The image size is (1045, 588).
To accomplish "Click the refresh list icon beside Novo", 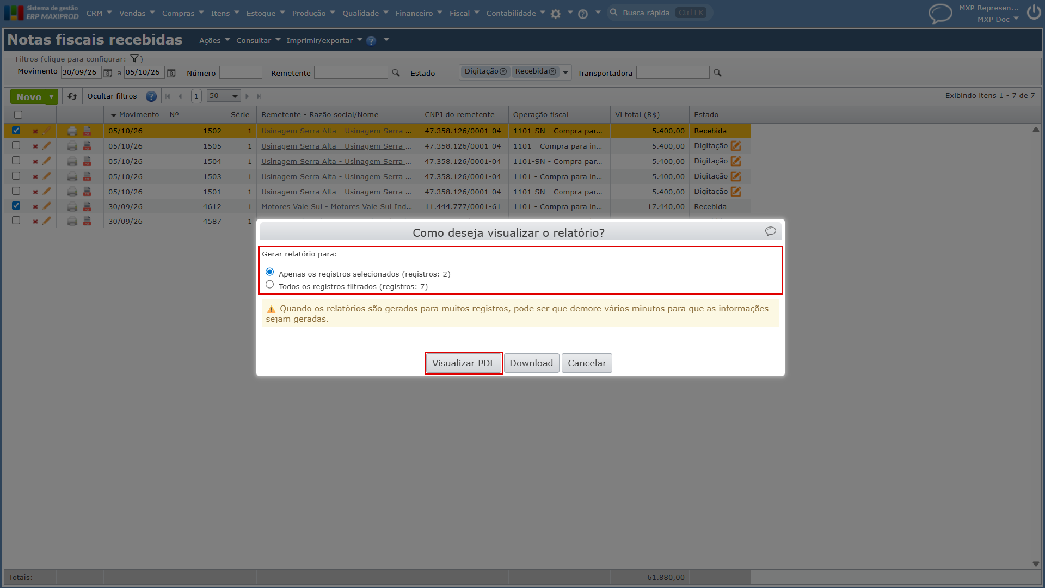I will pyautogui.click(x=72, y=96).
